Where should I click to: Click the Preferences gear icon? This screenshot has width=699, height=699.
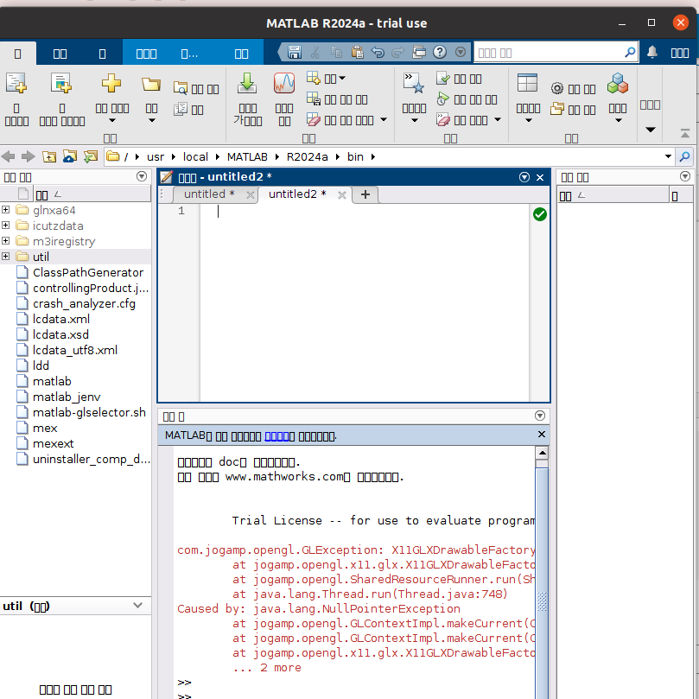(x=557, y=88)
